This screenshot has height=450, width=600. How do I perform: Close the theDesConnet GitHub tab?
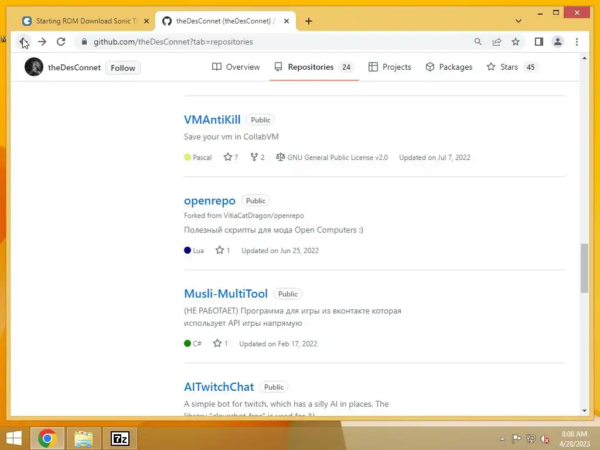point(286,21)
